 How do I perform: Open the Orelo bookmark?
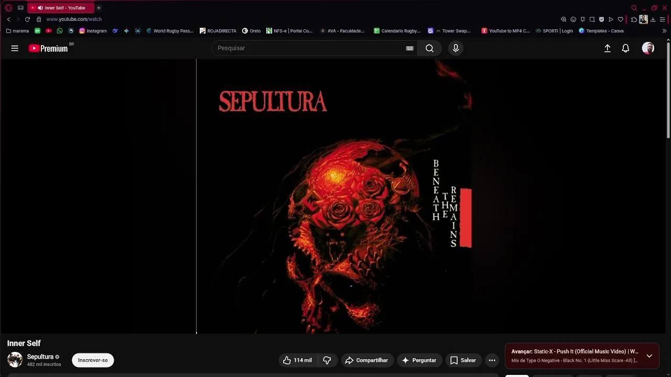coord(251,31)
